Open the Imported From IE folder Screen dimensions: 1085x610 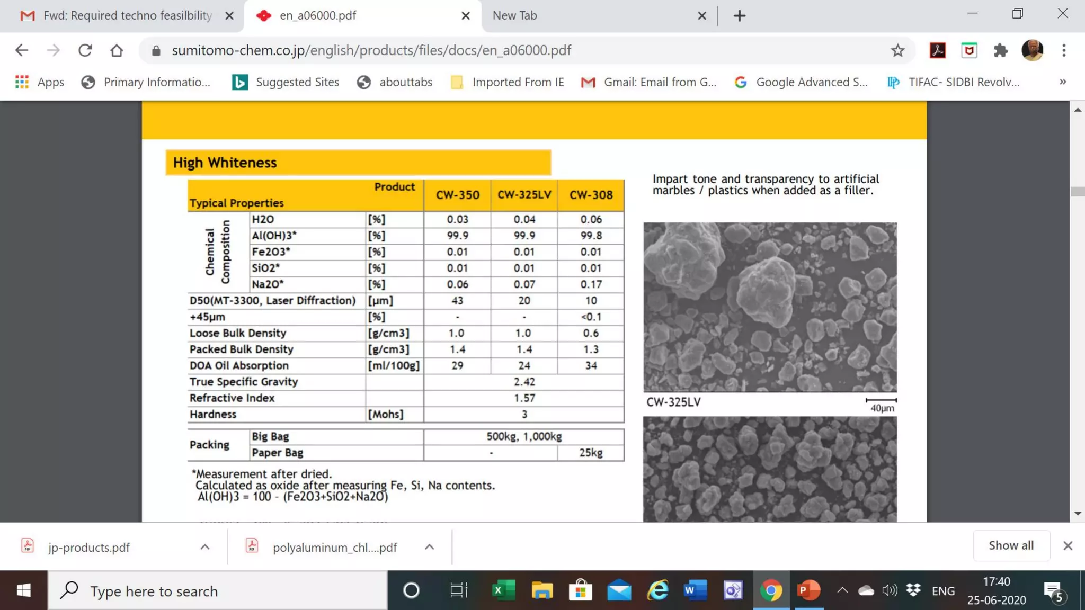point(507,82)
